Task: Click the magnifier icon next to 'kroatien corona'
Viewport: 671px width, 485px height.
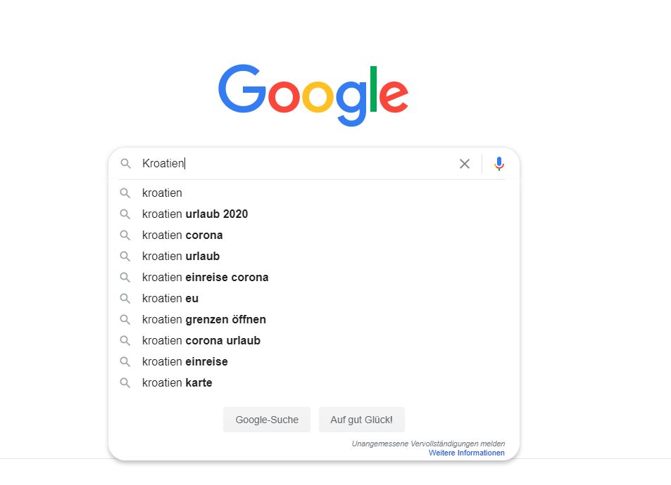Action: [125, 235]
